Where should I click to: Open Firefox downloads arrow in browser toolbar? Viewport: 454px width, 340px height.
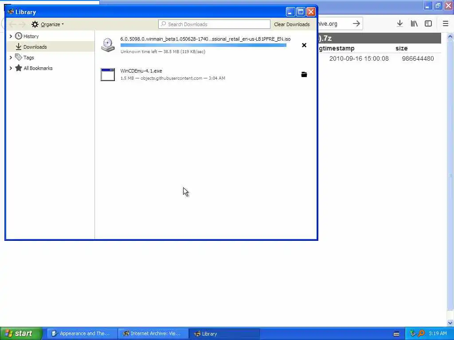[400, 24]
